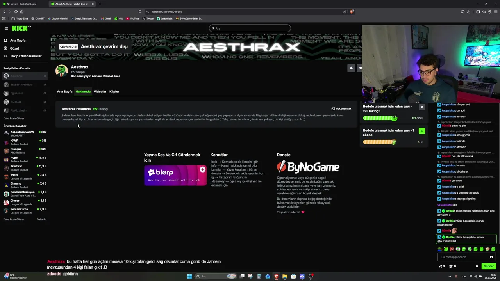Open Google Gemini bookmark

pyautogui.click(x=57, y=18)
